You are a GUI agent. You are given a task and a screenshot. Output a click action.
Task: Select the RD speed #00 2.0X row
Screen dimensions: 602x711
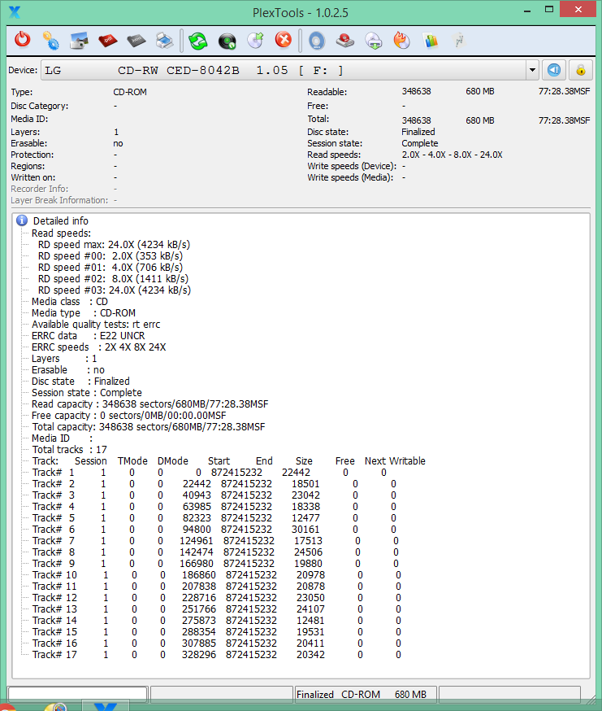click(x=110, y=256)
